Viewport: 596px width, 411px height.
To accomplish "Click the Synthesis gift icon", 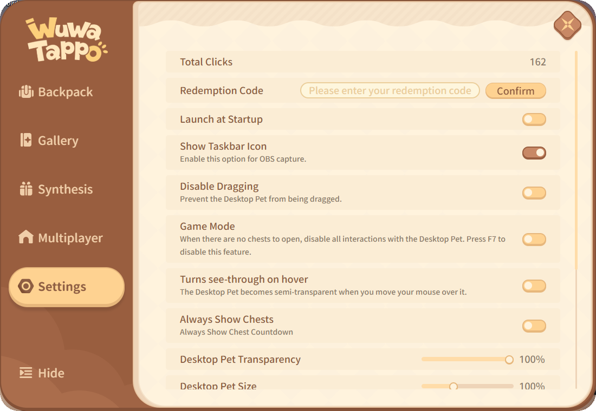I will (26, 189).
